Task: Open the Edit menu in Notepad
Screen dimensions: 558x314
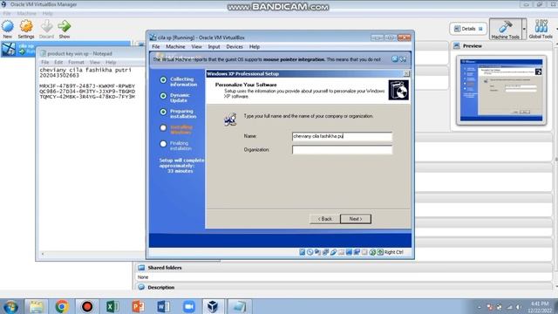Action: tap(58, 62)
